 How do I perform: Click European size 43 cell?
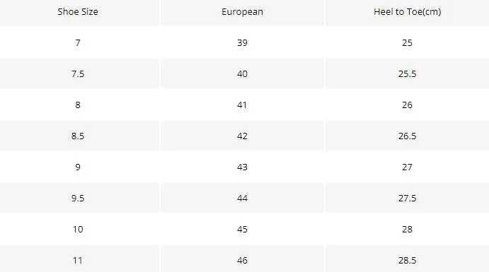242,167
